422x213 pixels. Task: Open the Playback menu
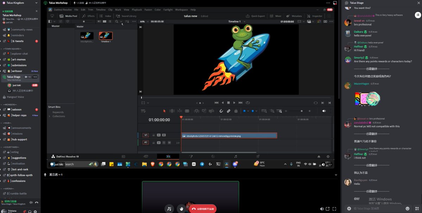pyautogui.click(x=137, y=10)
